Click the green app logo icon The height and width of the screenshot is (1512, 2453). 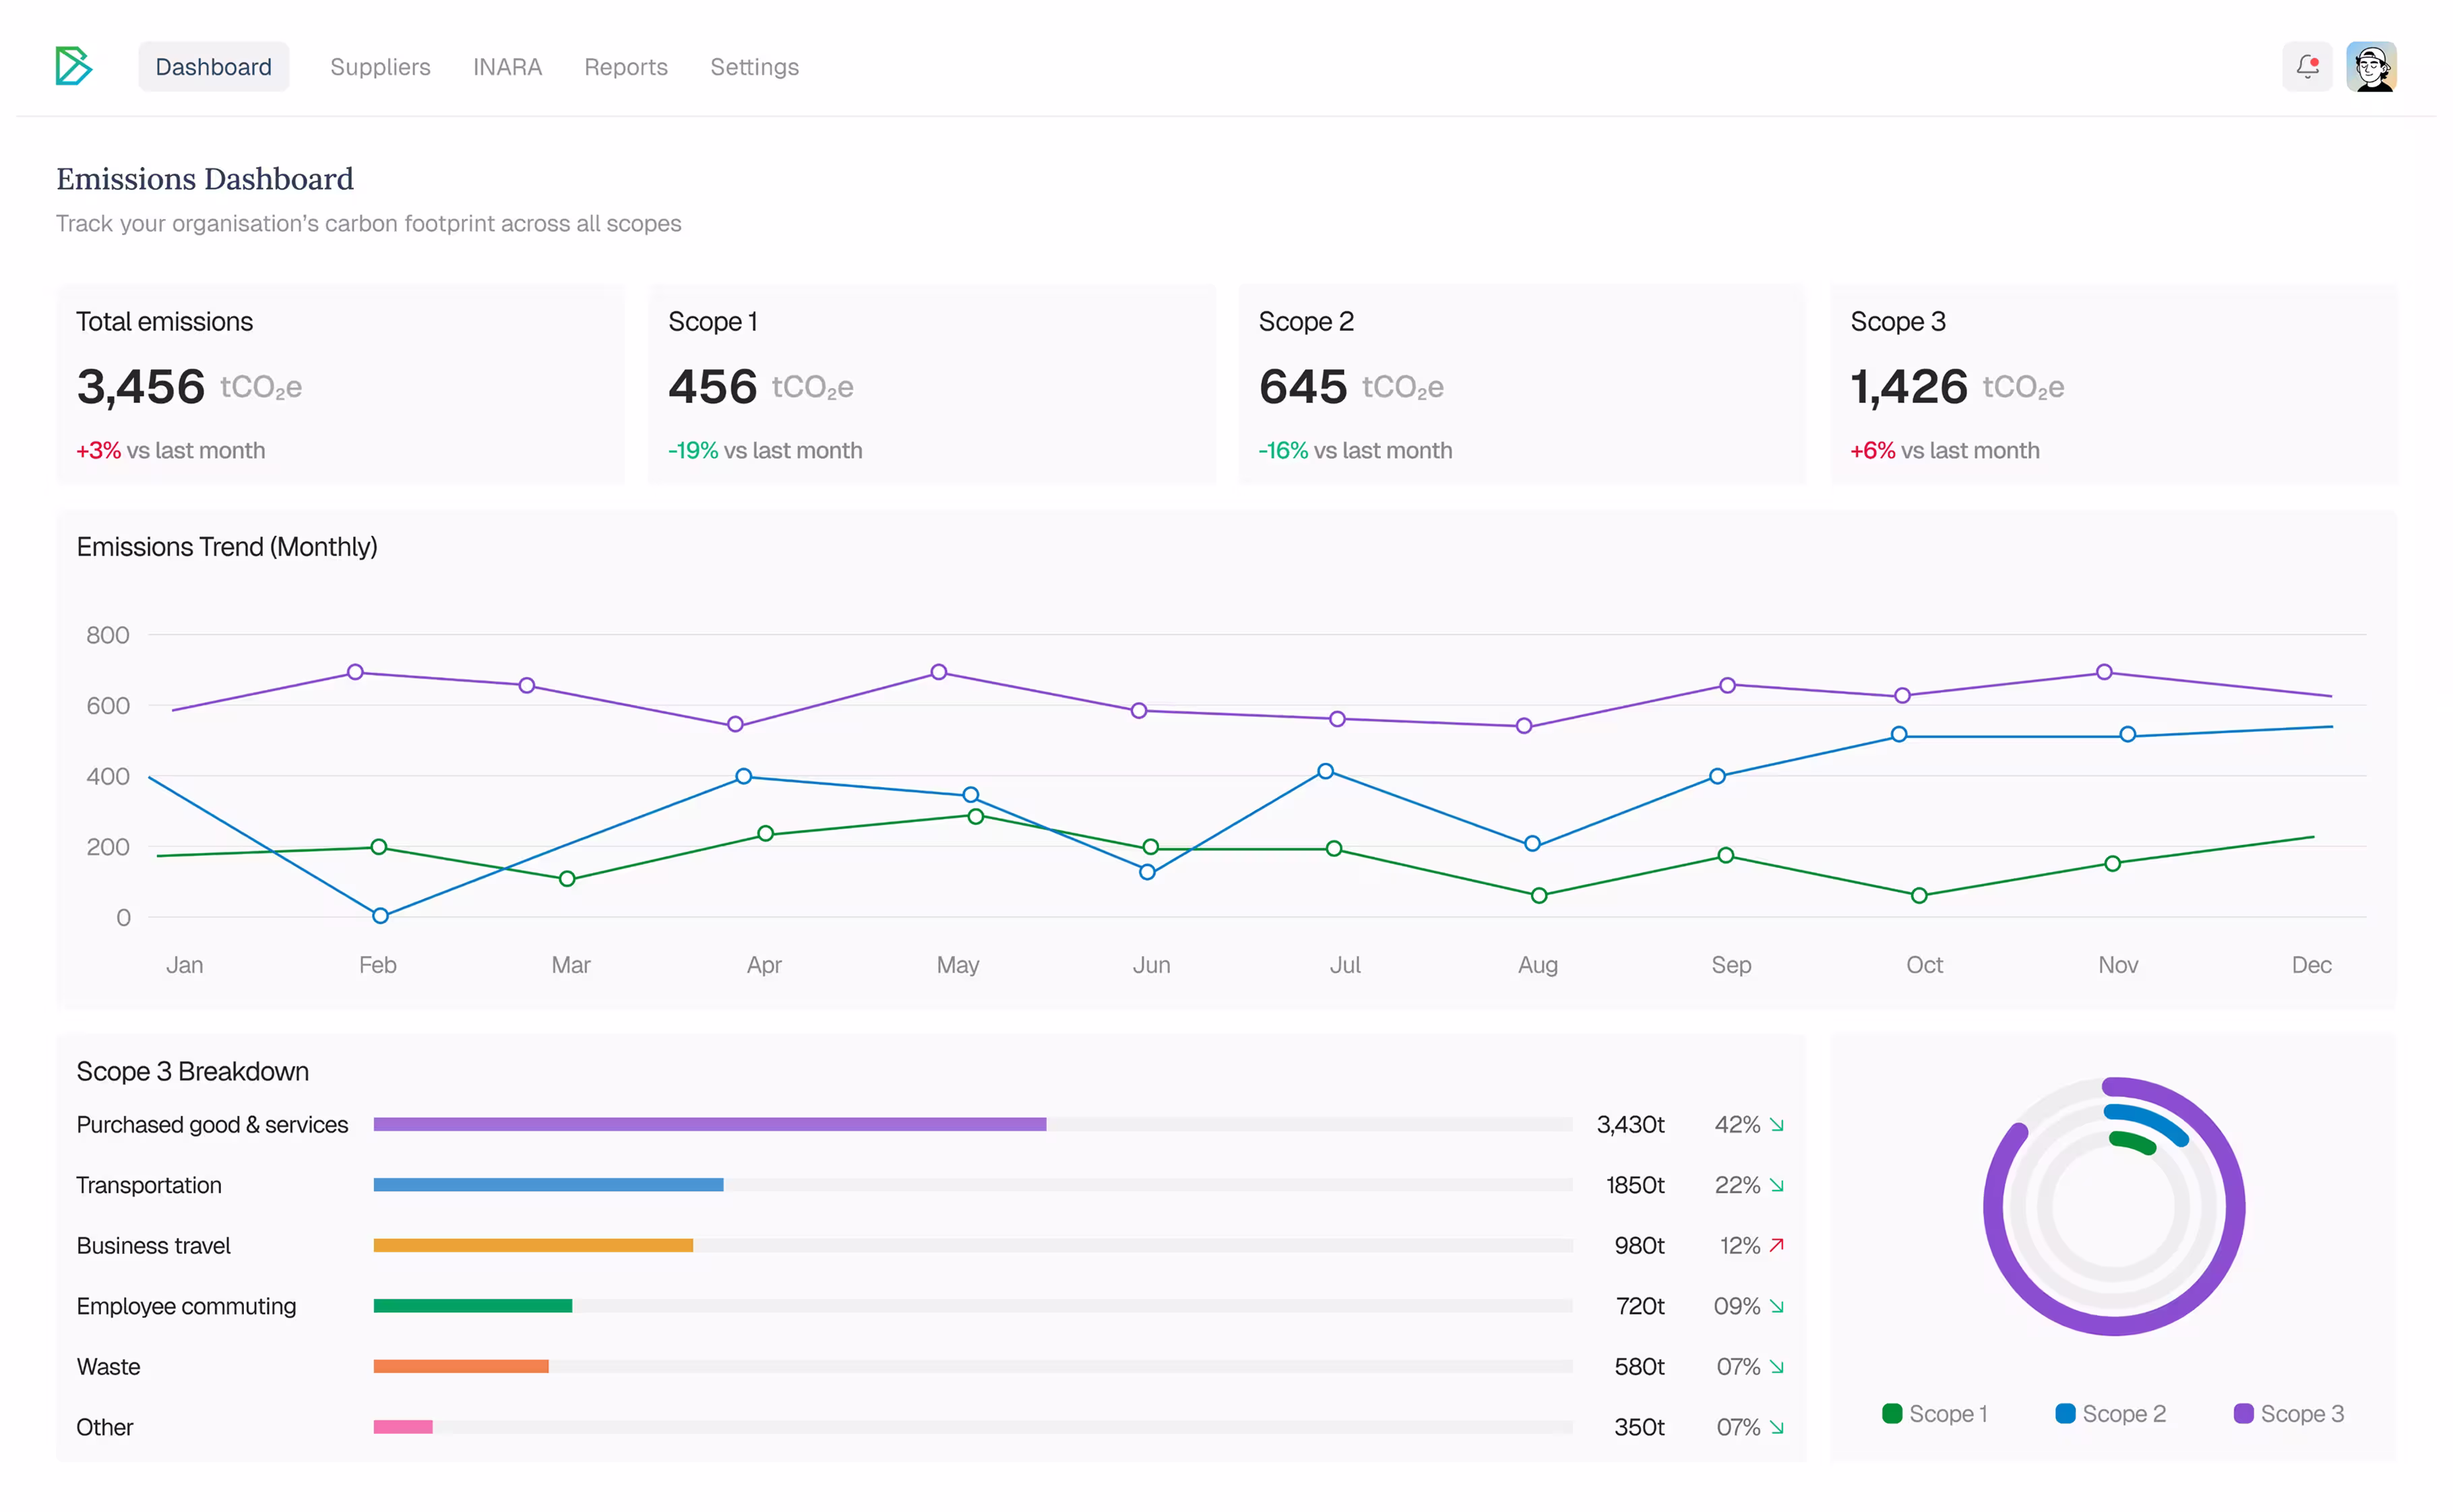click(73, 66)
